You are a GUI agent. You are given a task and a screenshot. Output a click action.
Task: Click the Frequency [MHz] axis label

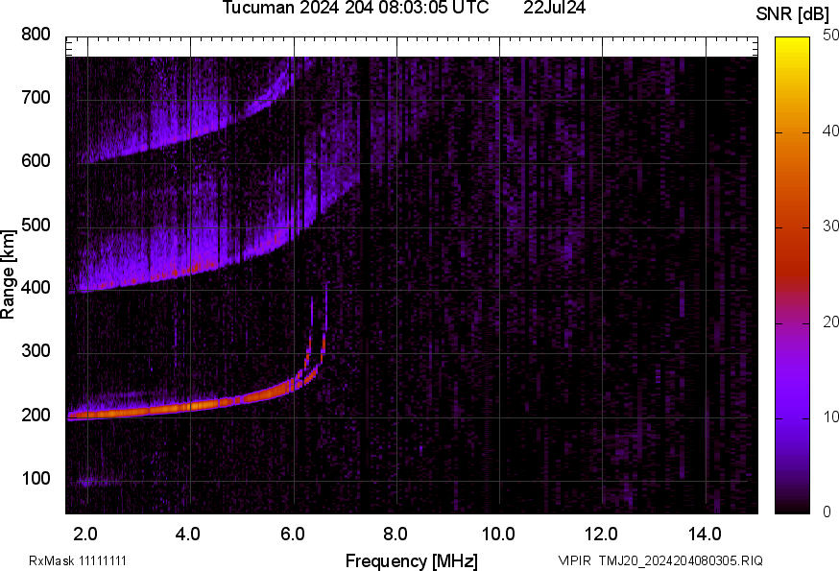(x=411, y=560)
